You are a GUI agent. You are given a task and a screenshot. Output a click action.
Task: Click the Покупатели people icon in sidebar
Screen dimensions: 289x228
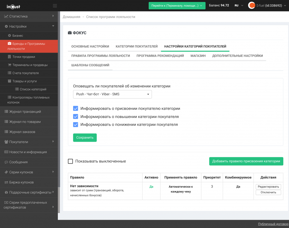tap(6, 142)
